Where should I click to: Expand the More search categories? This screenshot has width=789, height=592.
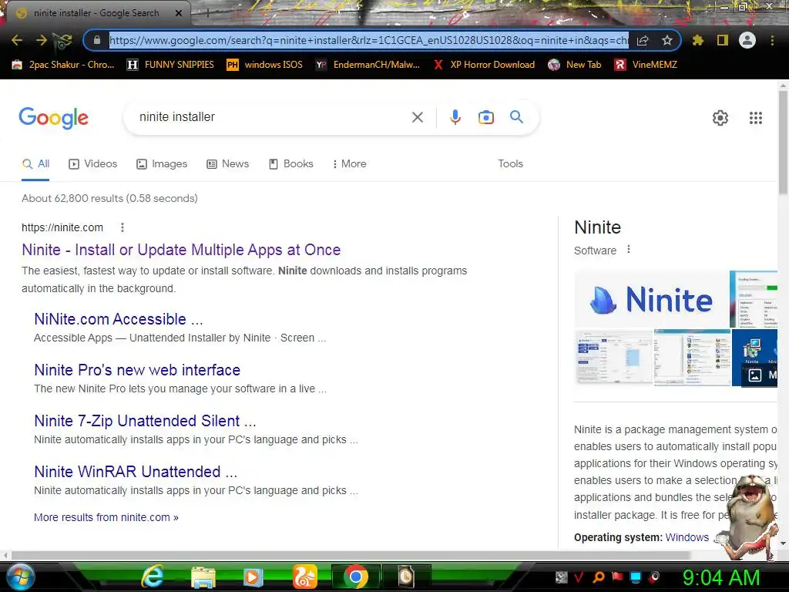pos(350,163)
